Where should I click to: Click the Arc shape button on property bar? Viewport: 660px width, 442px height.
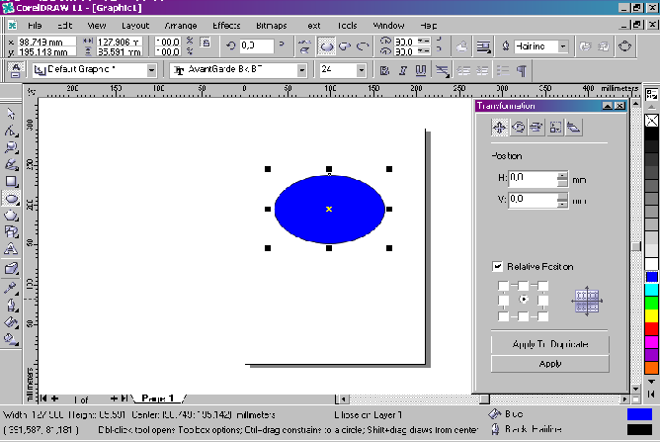coord(363,46)
